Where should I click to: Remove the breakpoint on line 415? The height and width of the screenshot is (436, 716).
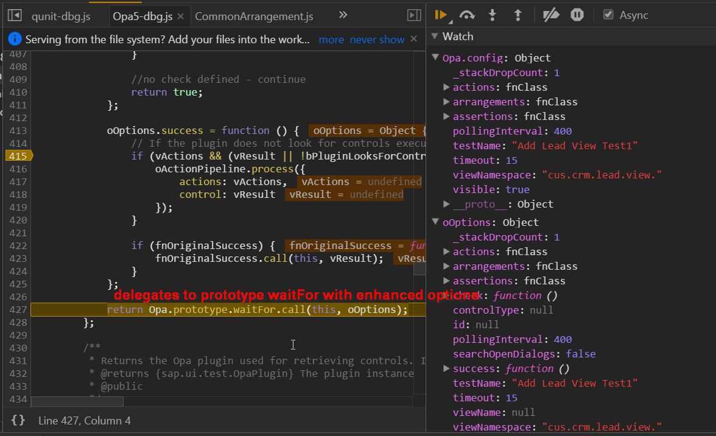click(18, 156)
